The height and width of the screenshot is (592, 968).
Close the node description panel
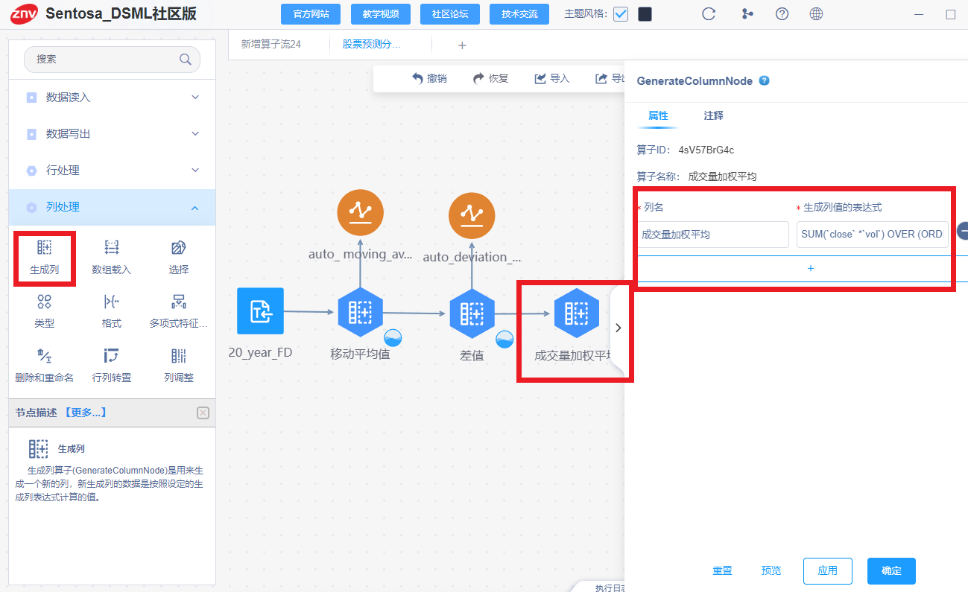coord(203,413)
